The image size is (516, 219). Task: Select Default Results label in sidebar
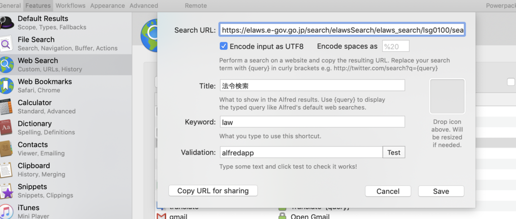click(x=43, y=19)
